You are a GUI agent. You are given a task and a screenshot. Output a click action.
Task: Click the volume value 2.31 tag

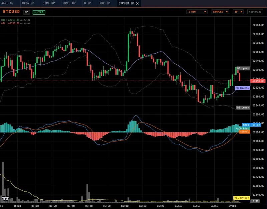[x=255, y=201]
